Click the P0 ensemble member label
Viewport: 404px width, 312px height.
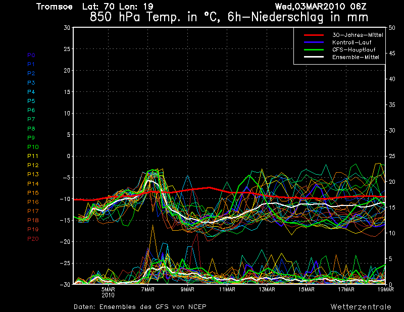31,55
